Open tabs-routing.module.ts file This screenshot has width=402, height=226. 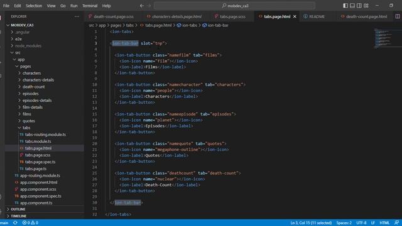coord(45,134)
